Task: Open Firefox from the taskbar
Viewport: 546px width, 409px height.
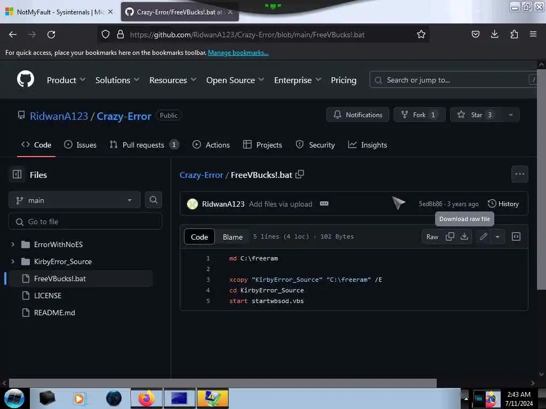Action: pos(146,398)
